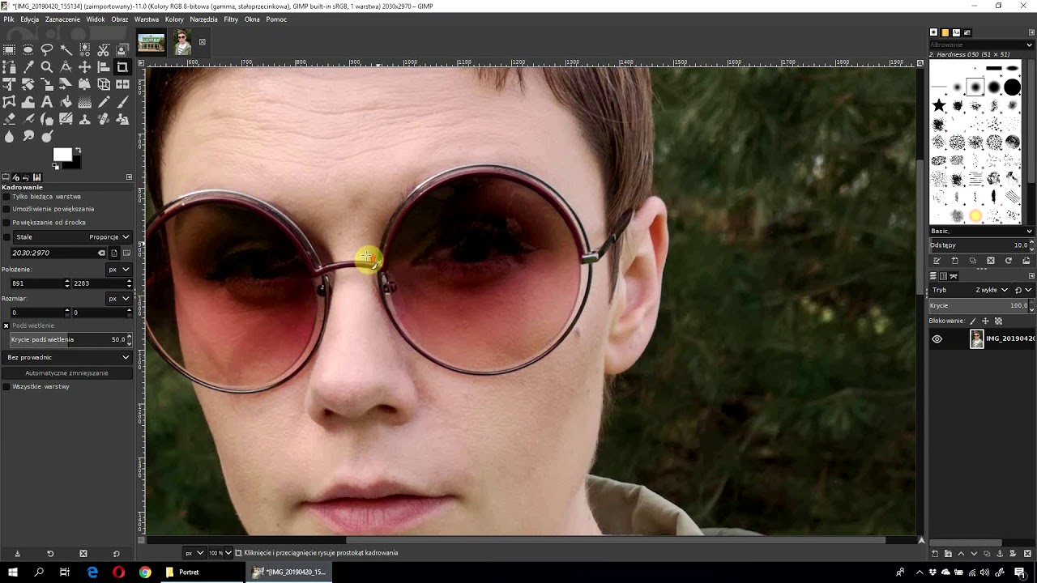The width and height of the screenshot is (1037, 583).
Task: Open the zoom 100% dropdown in status bar
Action: pos(220,553)
